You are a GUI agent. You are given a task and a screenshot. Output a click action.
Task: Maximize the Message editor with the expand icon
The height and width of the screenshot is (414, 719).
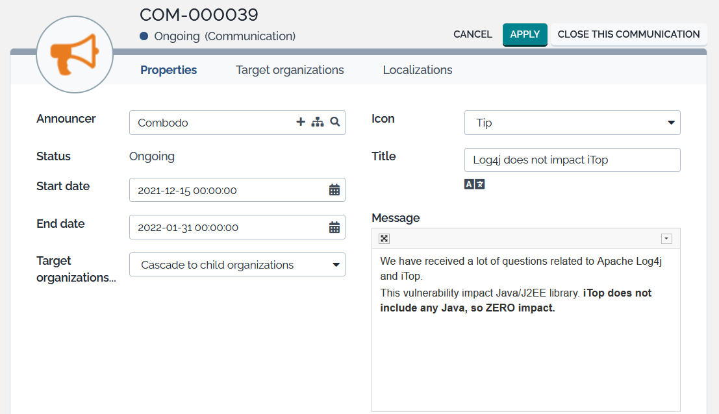point(385,239)
